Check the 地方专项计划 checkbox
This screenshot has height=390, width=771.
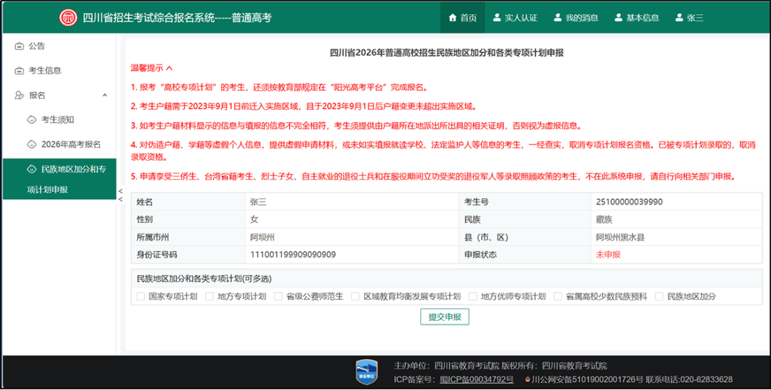[209, 296]
